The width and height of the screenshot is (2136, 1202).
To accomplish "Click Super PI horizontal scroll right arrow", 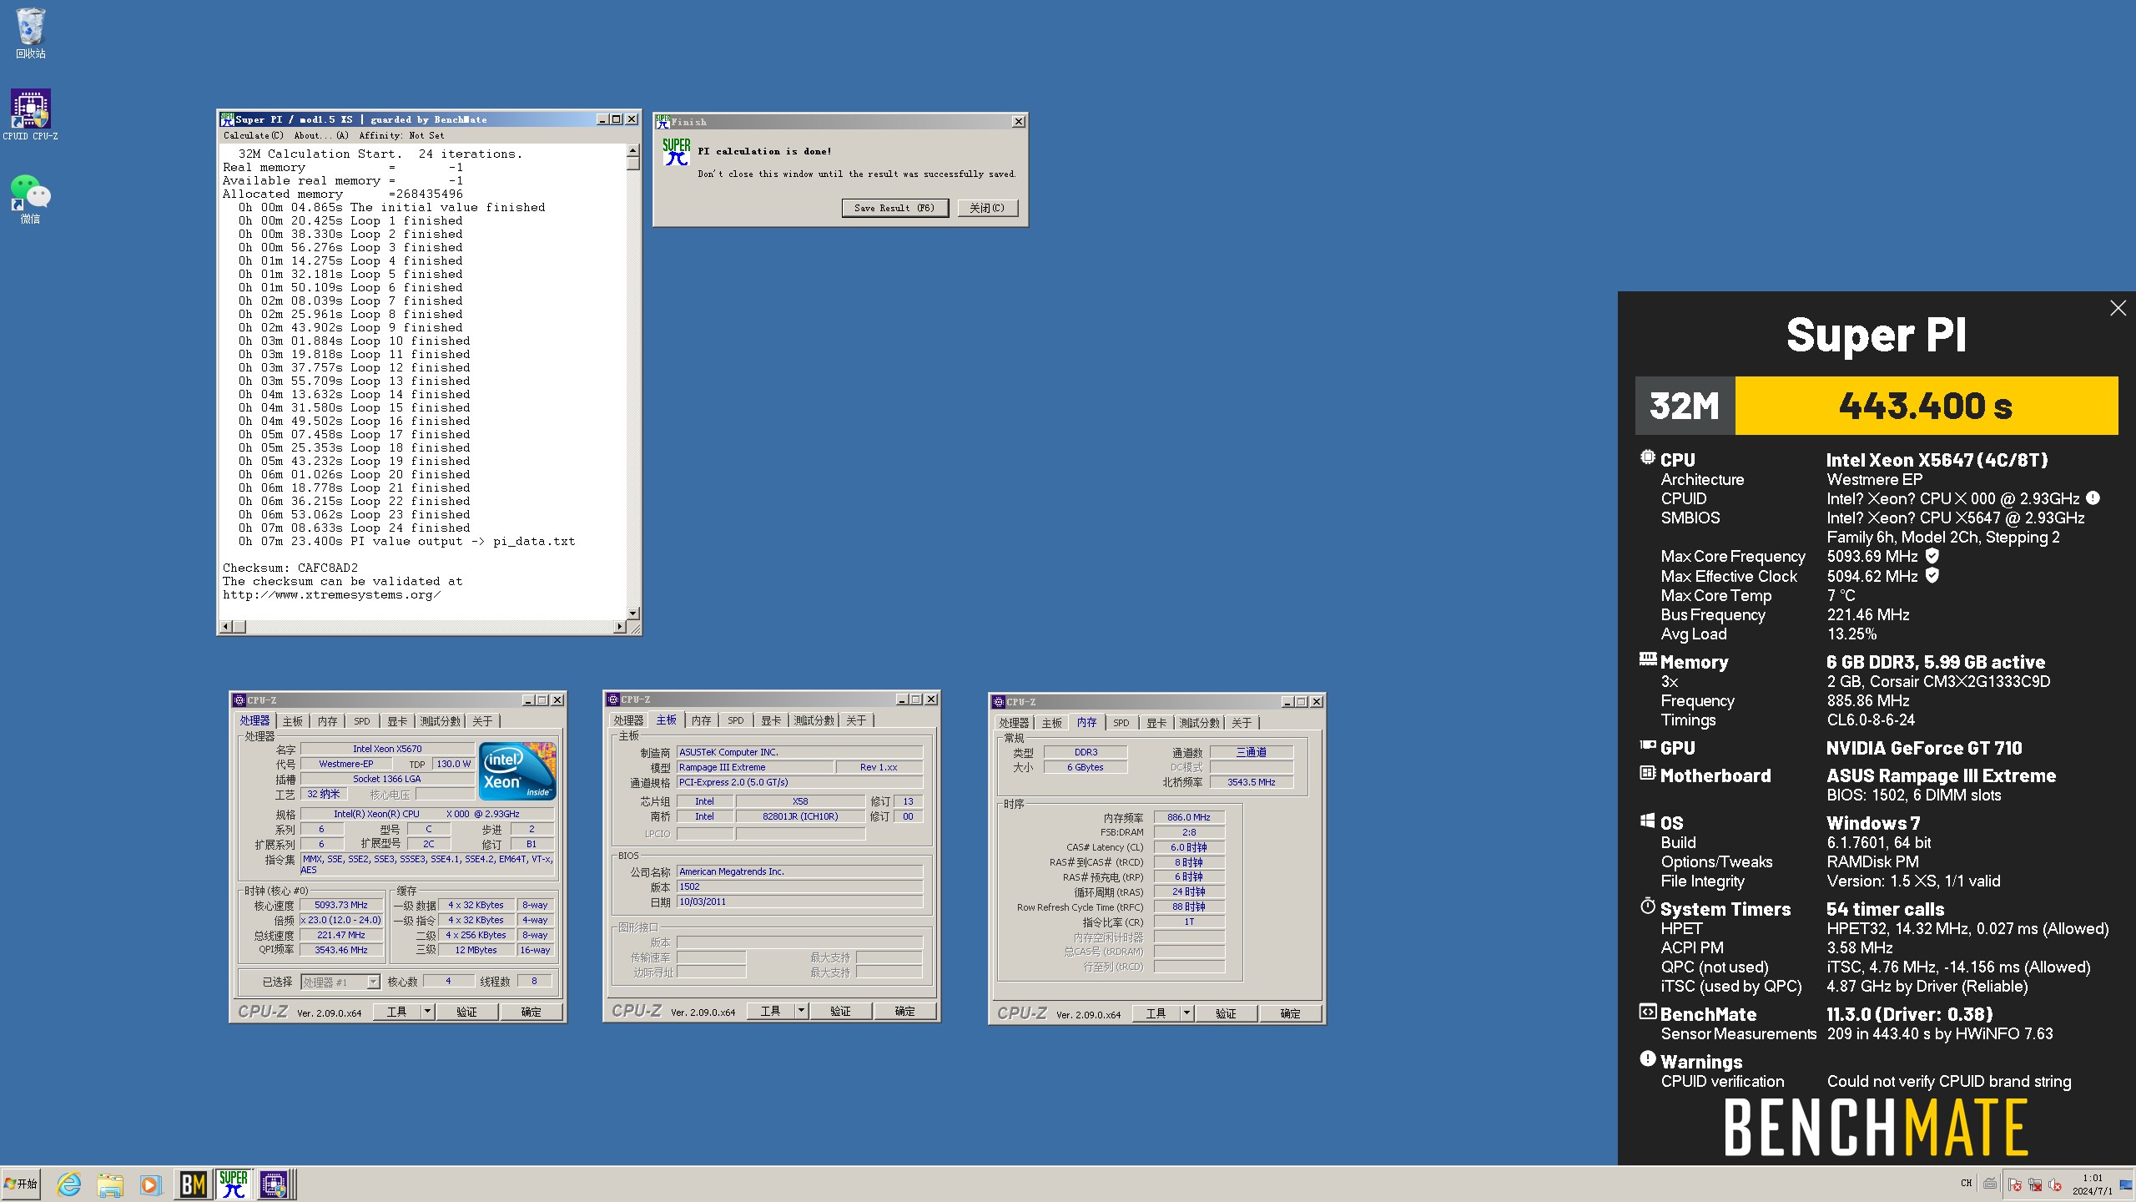I will pyautogui.click(x=620, y=626).
